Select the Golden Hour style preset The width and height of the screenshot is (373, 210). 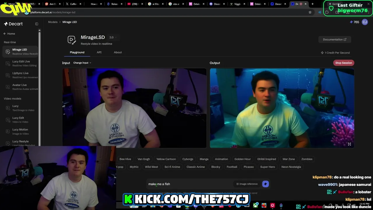tap(242, 159)
